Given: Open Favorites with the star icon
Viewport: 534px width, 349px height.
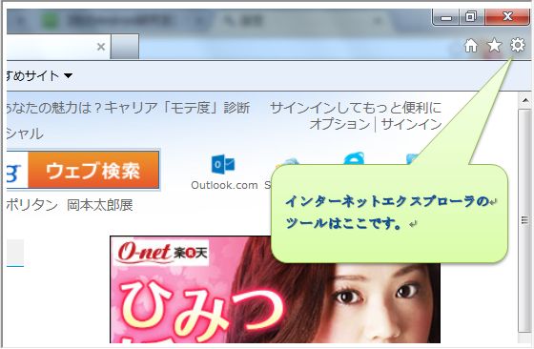Looking at the screenshot, I should 494,45.
